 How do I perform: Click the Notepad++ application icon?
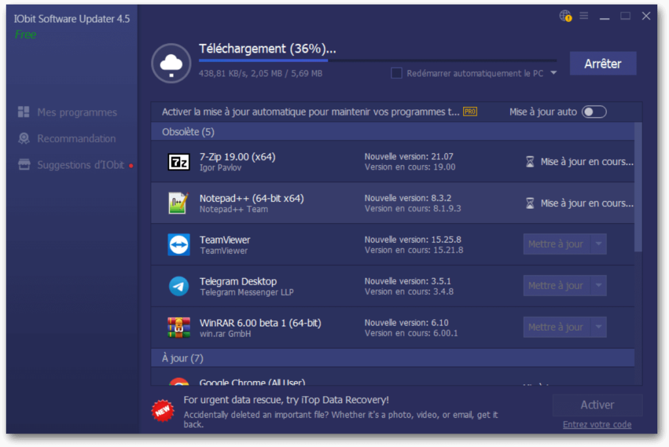[179, 203]
